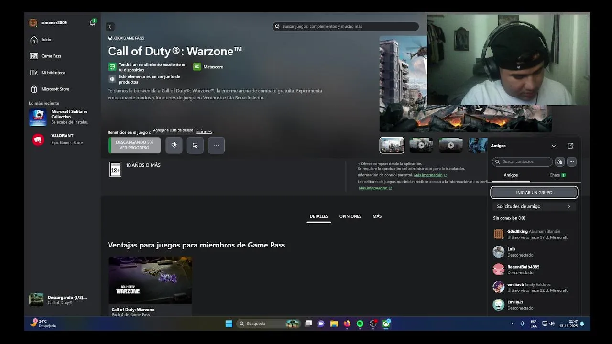Open the notifications bell icon
This screenshot has width=612, height=344.
[92, 22]
